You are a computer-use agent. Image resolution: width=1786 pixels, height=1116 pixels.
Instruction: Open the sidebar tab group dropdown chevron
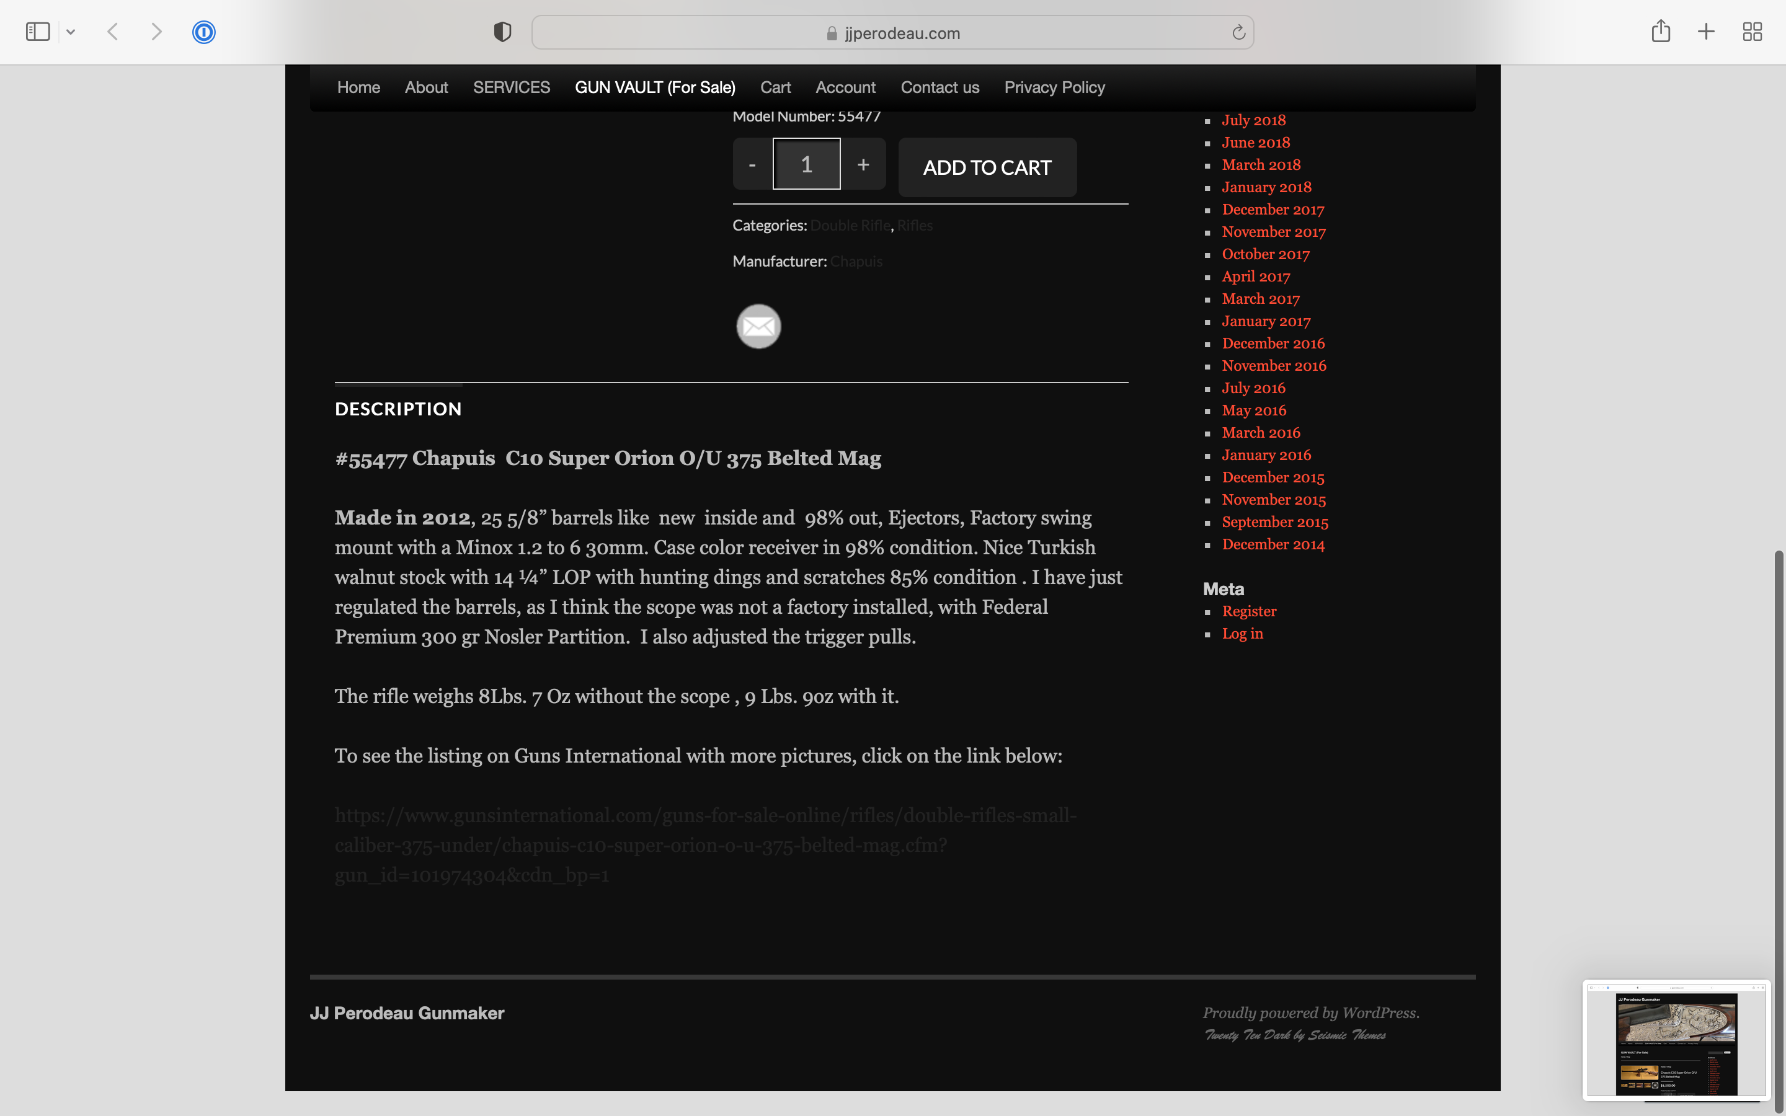[x=71, y=32]
